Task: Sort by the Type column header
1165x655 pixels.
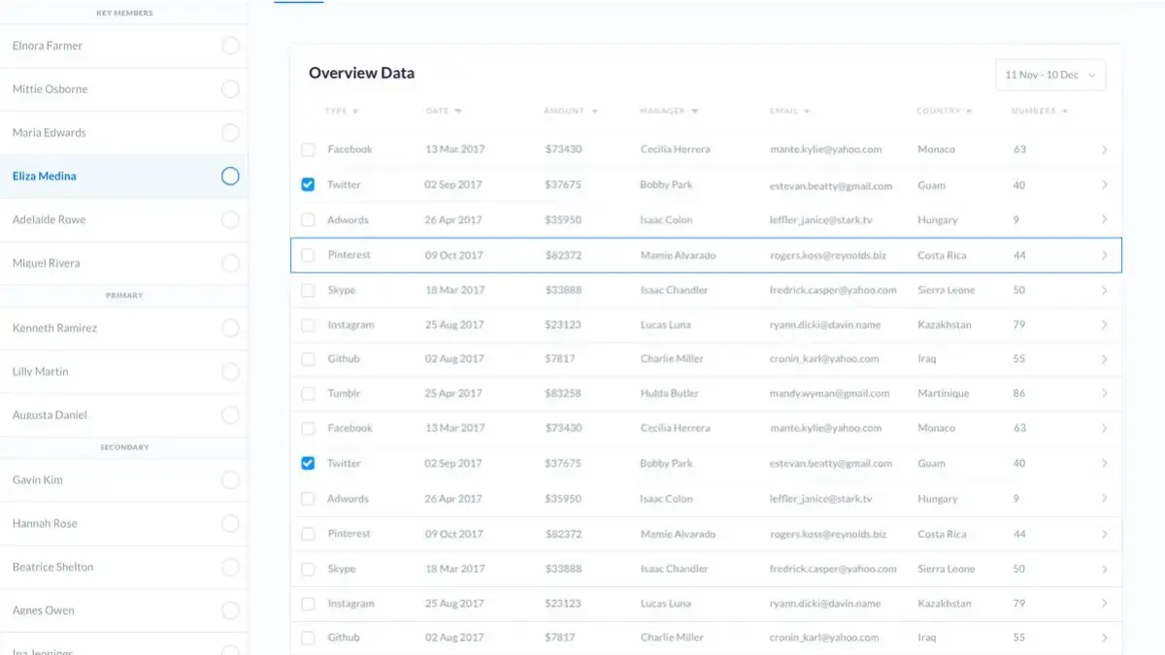Action: coord(342,112)
